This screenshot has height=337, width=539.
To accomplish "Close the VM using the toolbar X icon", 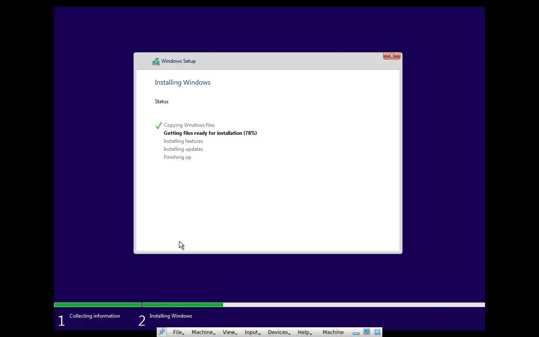I will pyautogui.click(x=377, y=332).
